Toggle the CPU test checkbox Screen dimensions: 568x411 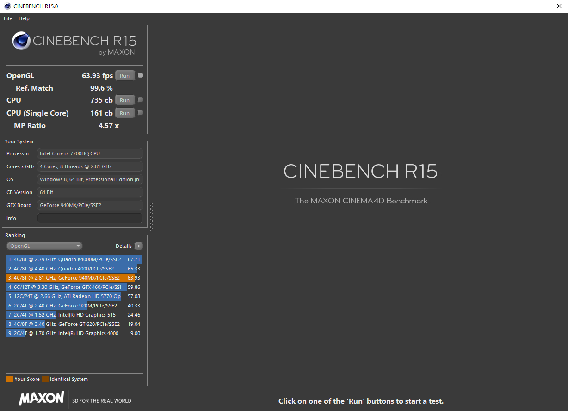tap(141, 99)
